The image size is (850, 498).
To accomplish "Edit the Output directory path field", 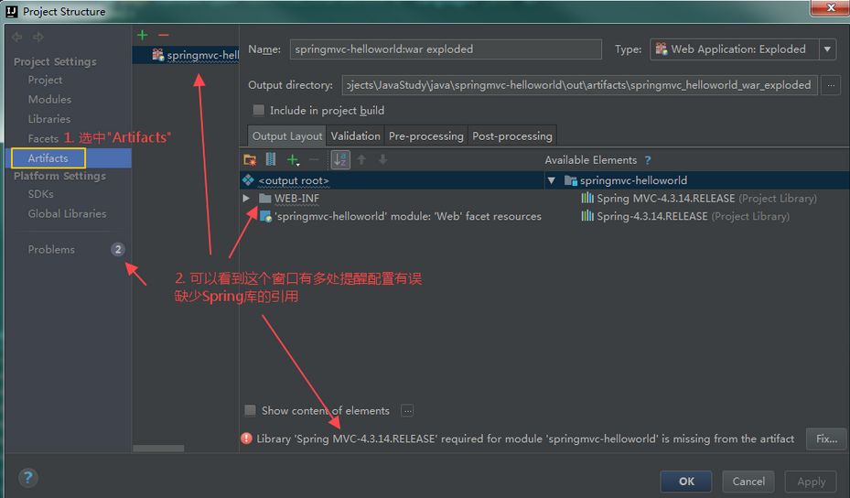I will click(x=579, y=84).
